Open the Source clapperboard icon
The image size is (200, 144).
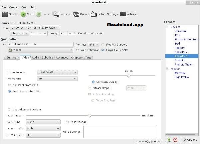point(5,14)
